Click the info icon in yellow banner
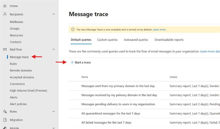 (x=73, y=29)
